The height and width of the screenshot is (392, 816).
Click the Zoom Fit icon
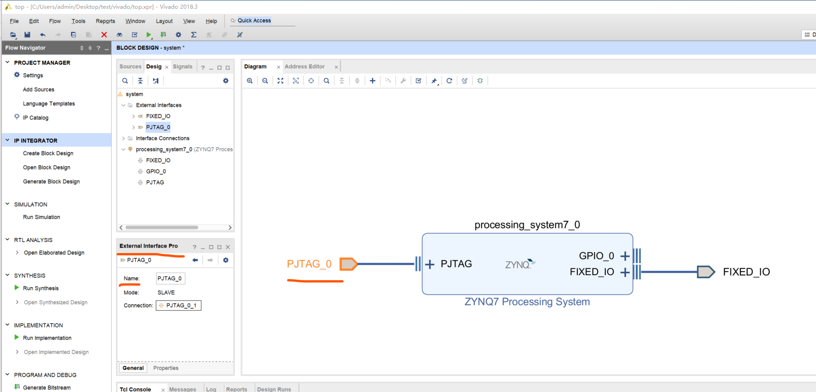point(280,81)
